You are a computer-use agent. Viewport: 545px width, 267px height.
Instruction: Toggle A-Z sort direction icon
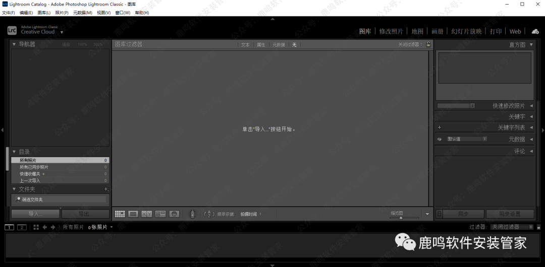209,214
